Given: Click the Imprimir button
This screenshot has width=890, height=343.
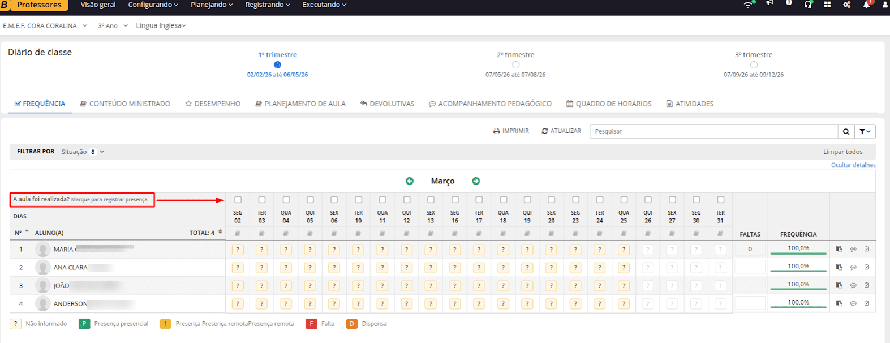Looking at the screenshot, I should (511, 131).
